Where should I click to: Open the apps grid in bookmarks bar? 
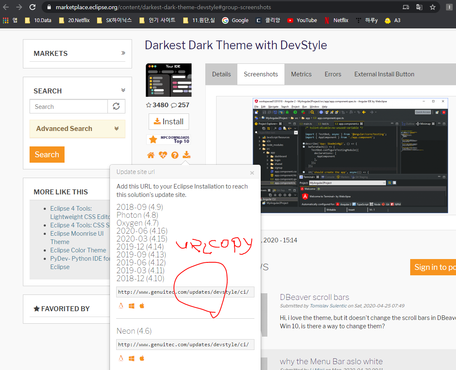5,20
